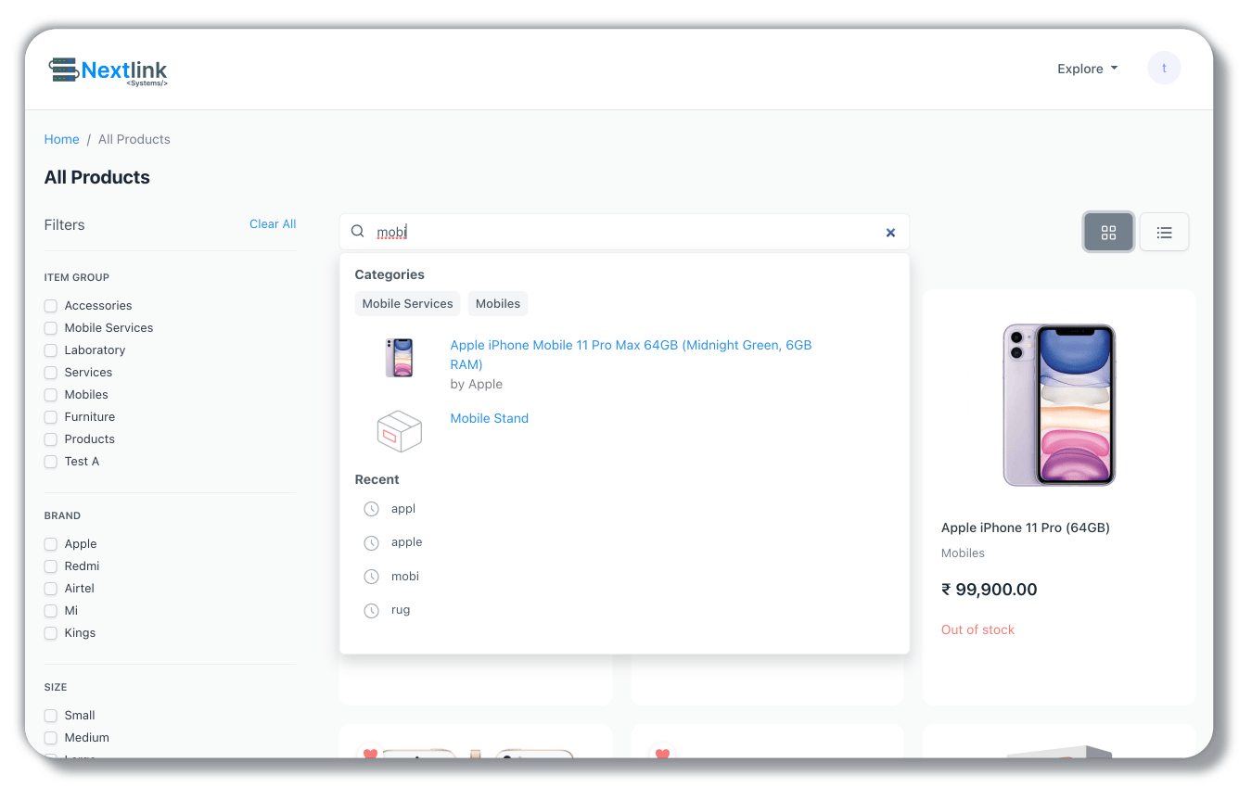Open the Explore dropdown menu
This screenshot has width=1239, height=788.
click(1088, 69)
